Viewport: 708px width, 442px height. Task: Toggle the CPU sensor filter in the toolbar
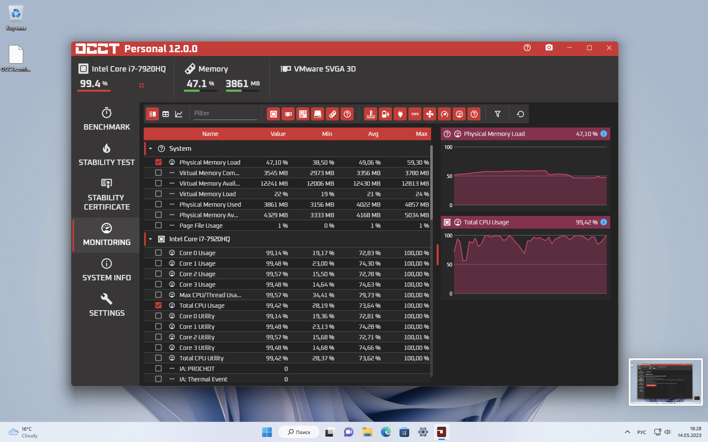point(273,114)
